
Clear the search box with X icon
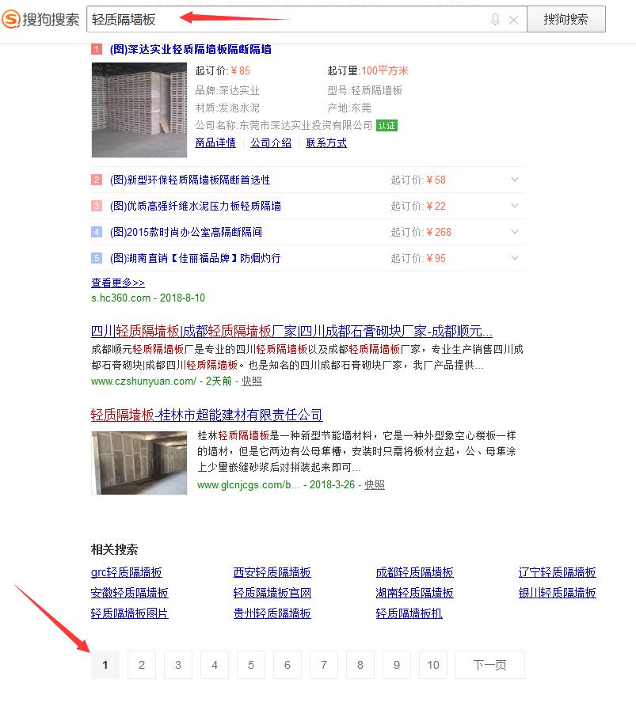[513, 20]
